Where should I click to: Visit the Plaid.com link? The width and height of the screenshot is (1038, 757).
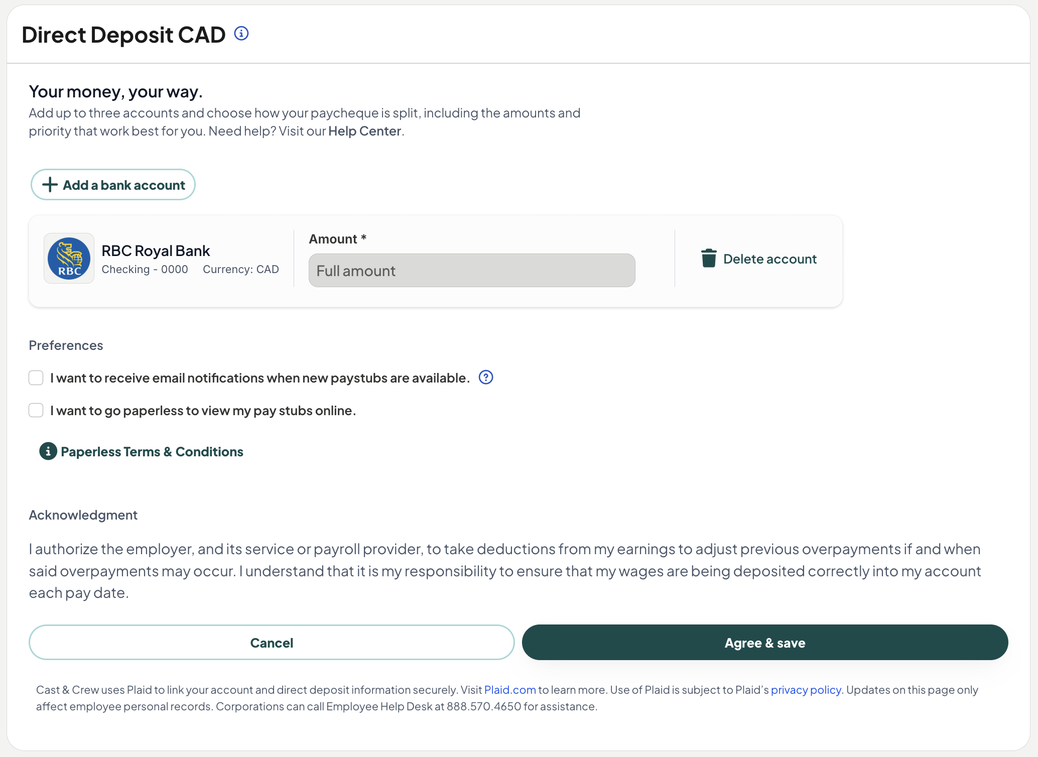tap(510, 690)
